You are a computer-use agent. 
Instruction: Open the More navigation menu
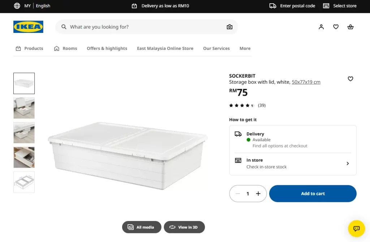pyautogui.click(x=245, y=48)
